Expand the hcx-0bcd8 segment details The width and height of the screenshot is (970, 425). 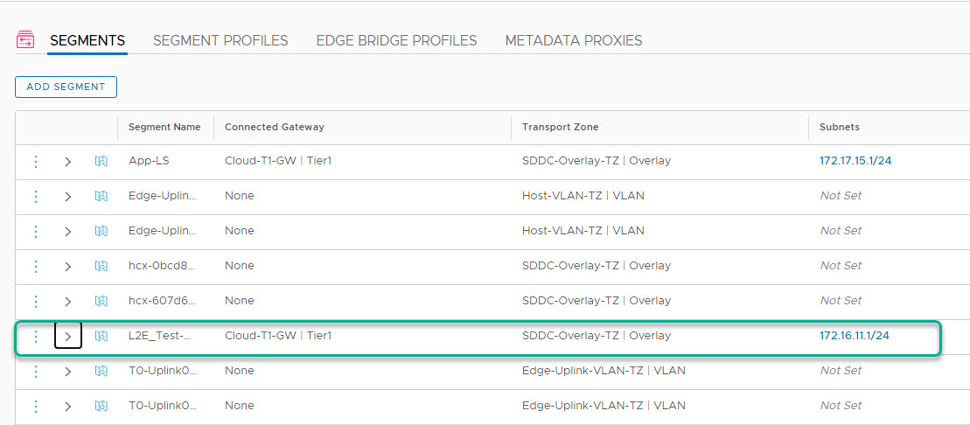(68, 266)
